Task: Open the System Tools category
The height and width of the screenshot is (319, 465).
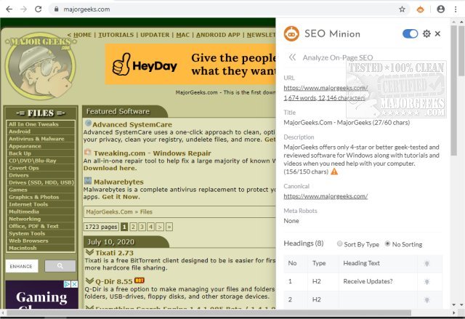Action: (x=27, y=233)
